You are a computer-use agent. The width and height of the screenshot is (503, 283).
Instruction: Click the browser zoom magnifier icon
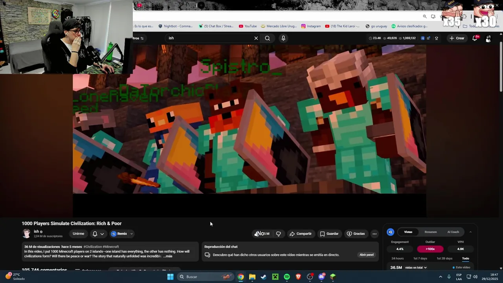(x=425, y=17)
